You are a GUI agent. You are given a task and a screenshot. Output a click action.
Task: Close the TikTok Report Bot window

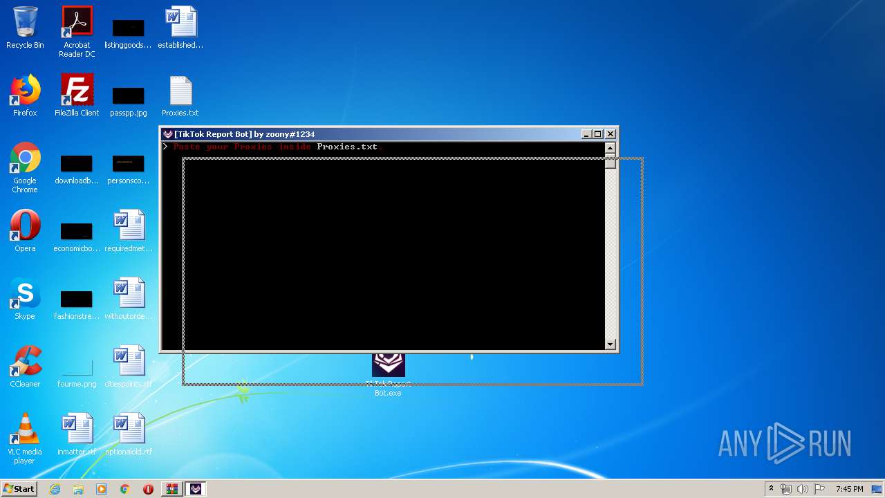click(x=611, y=134)
